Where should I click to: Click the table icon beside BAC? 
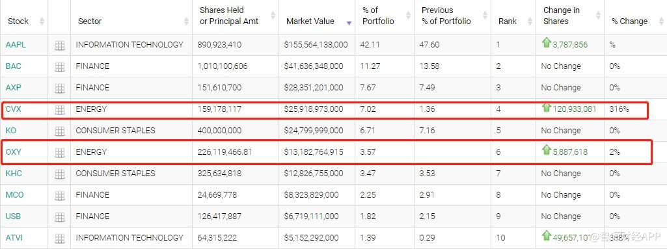pos(60,67)
